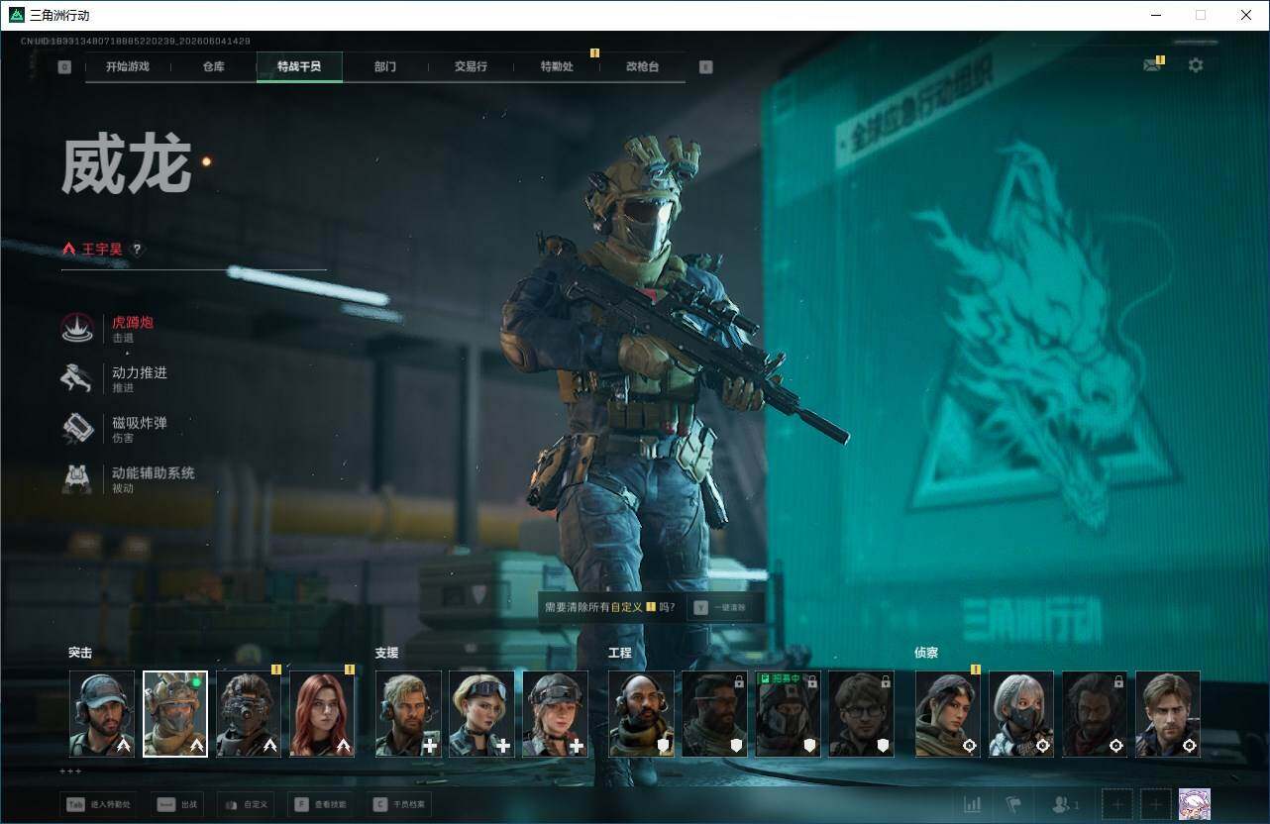1270x824 pixels.
Task: Open the 开始游戏 tab
Action: click(x=128, y=66)
